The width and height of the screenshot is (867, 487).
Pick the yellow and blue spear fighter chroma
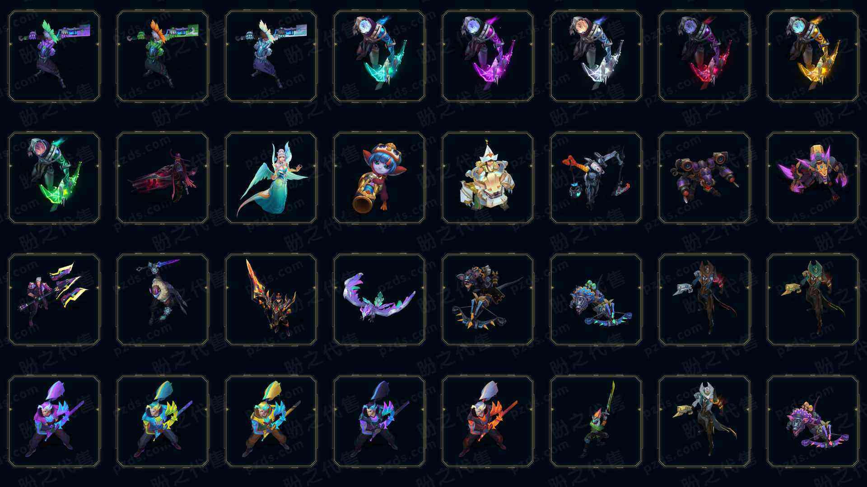[x=271, y=421]
